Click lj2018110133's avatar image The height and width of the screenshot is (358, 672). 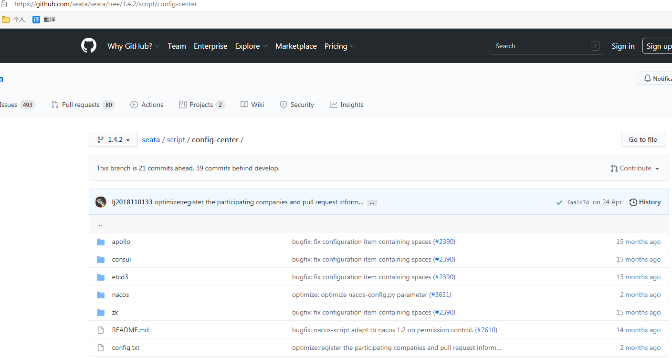101,202
